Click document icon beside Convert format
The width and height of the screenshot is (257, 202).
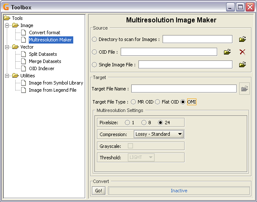coord(24,33)
